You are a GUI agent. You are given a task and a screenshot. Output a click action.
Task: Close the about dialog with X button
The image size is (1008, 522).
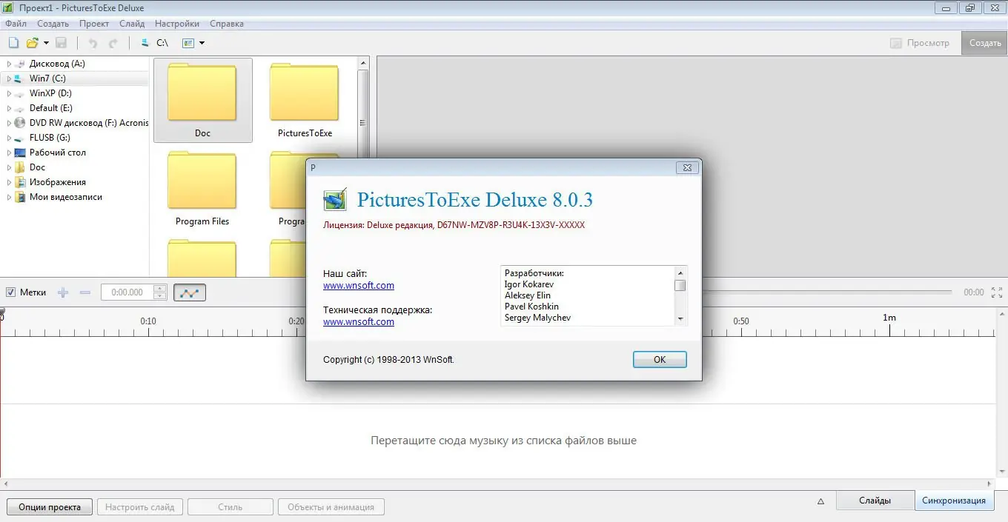click(x=687, y=168)
